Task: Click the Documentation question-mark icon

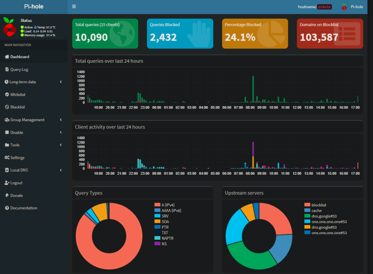Action: point(7,208)
